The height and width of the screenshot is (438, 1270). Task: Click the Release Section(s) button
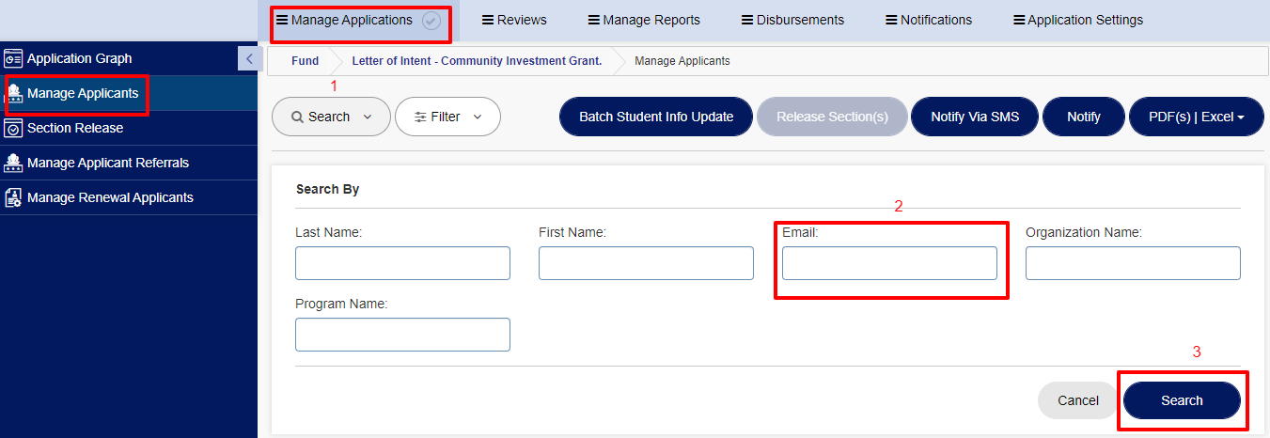pyautogui.click(x=832, y=117)
